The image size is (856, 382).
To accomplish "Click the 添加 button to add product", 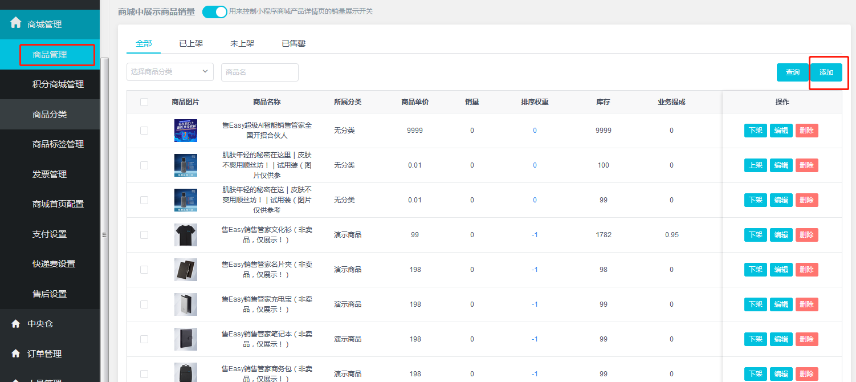I will pos(826,72).
